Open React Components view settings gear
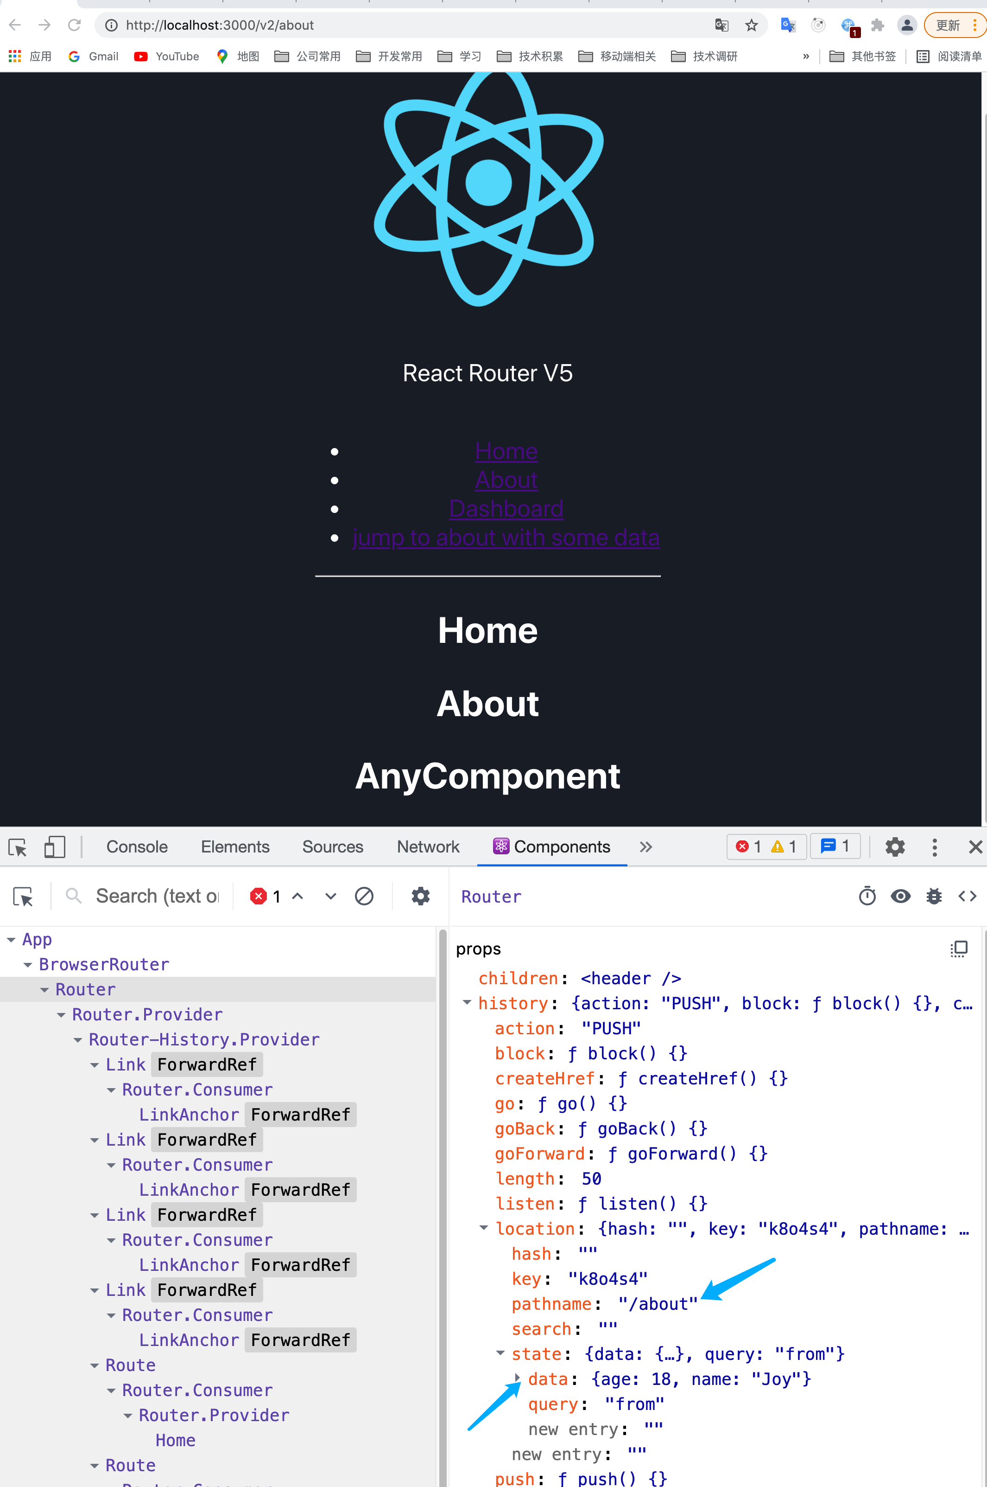The image size is (987, 1487). tap(420, 896)
